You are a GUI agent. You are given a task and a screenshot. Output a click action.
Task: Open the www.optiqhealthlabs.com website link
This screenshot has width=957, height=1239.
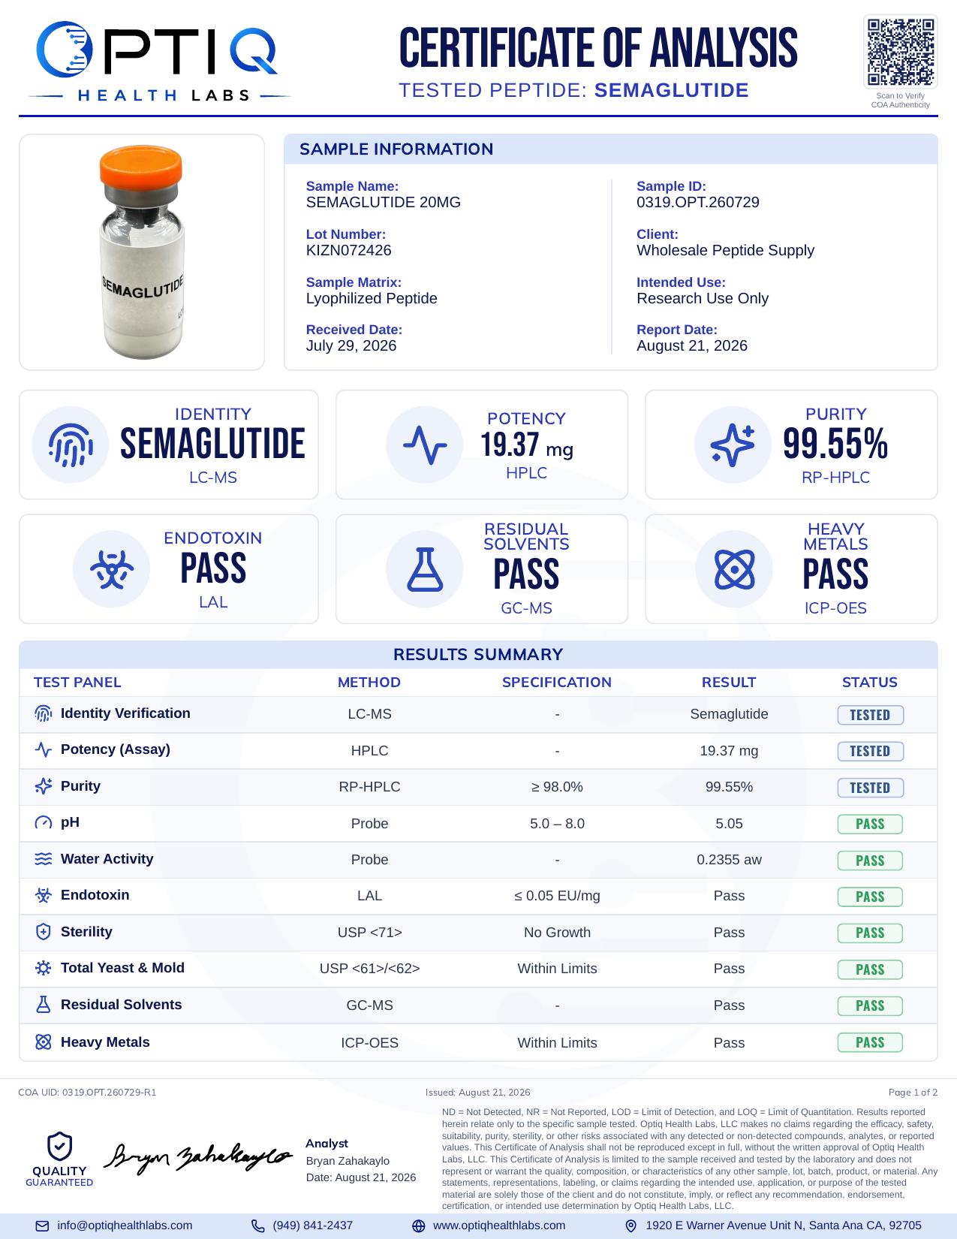coord(499,1225)
